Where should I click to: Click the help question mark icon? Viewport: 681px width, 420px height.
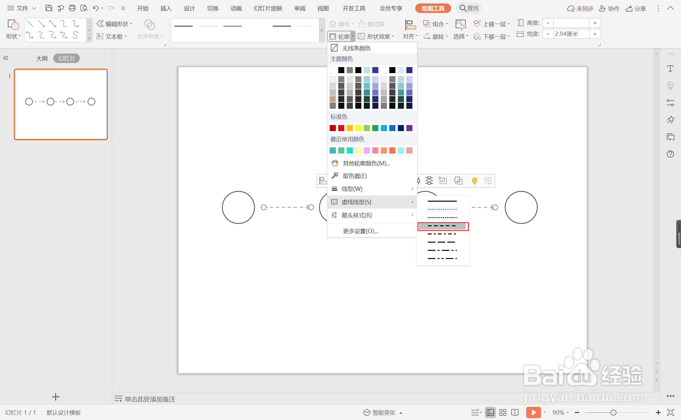click(670, 154)
